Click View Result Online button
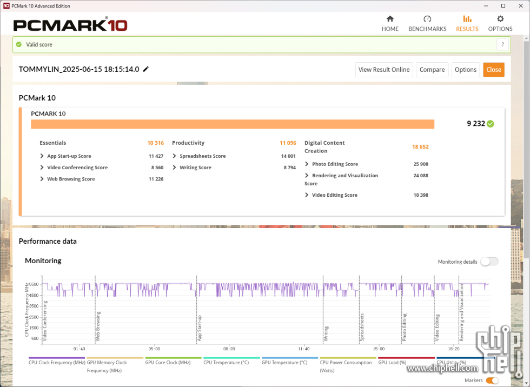Viewport: 530px width, 387px height. 384,70
